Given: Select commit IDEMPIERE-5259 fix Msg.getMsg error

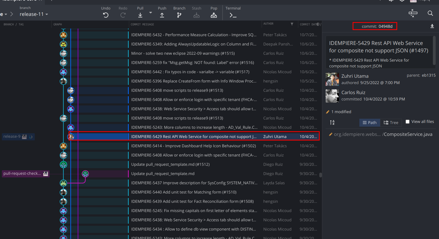Looking at the screenshot, I should click(x=192, y=63).
